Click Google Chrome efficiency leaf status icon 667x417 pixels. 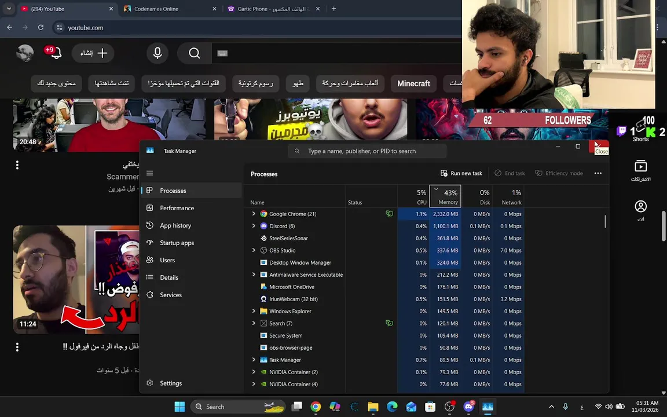coord(389,214)
